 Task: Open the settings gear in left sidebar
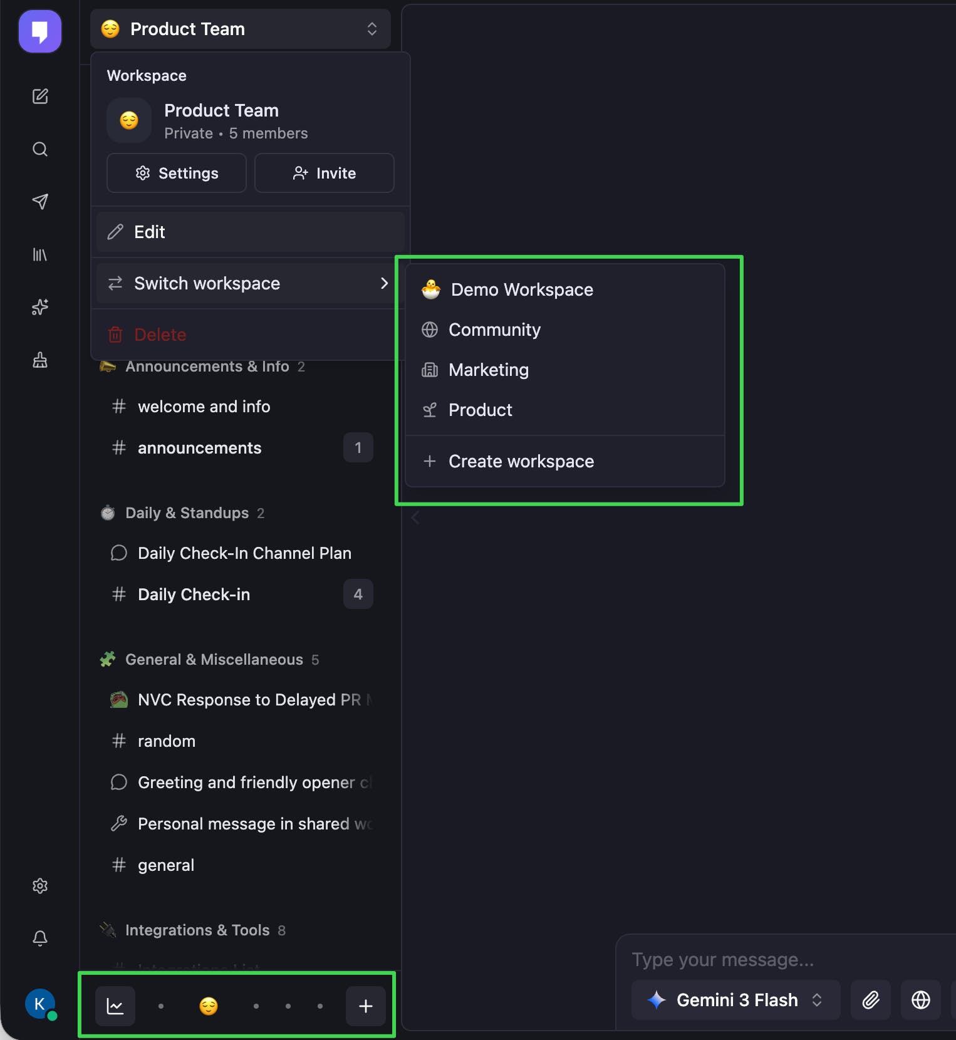point(40,886)
